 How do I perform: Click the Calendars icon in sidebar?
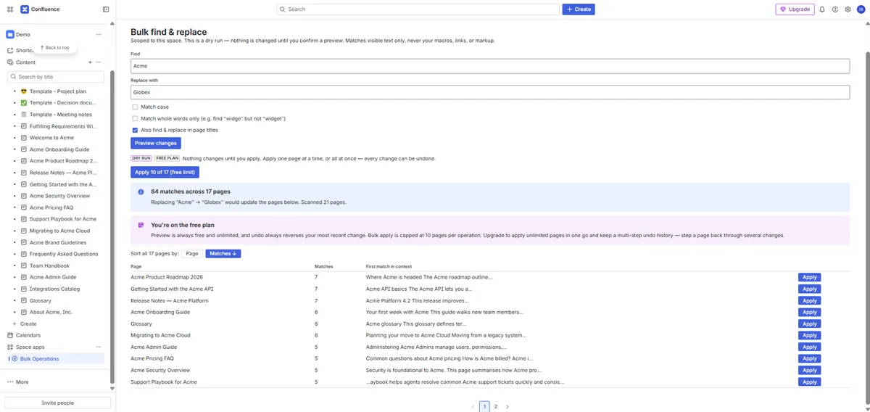[10, 335]
